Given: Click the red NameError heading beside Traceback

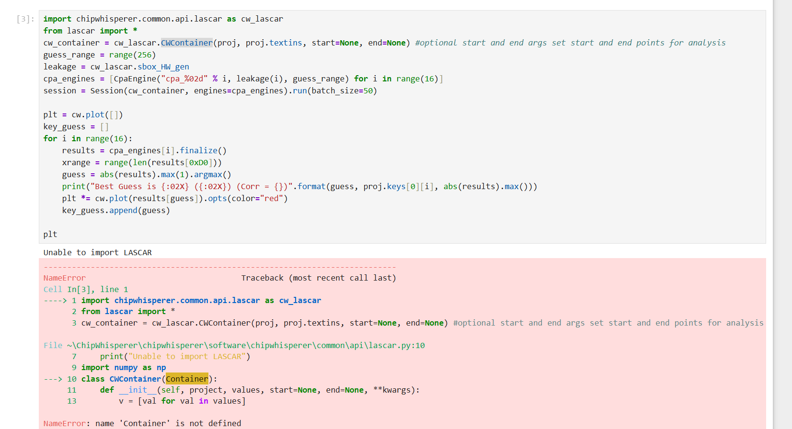Looking at the screenshot, I should [64, 278].
